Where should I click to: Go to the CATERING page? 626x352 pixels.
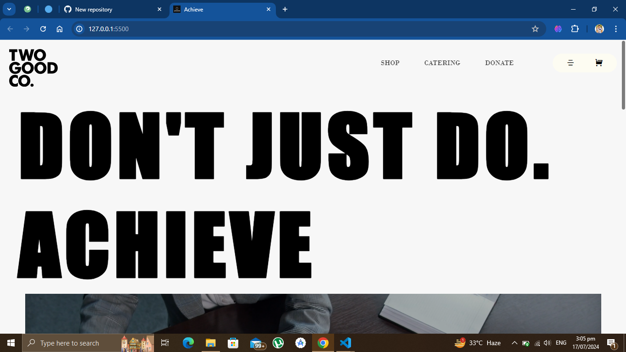coord(442,63)
